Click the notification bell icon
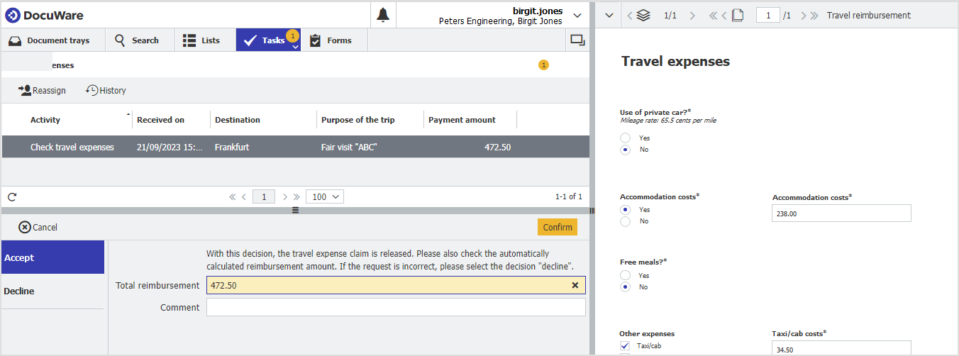This screenshot has height=356, width=959. 383,15
